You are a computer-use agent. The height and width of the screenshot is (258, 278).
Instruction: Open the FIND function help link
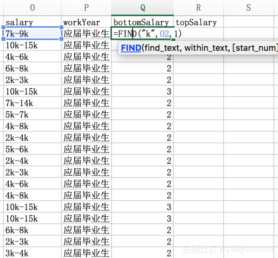click(131, 48)
